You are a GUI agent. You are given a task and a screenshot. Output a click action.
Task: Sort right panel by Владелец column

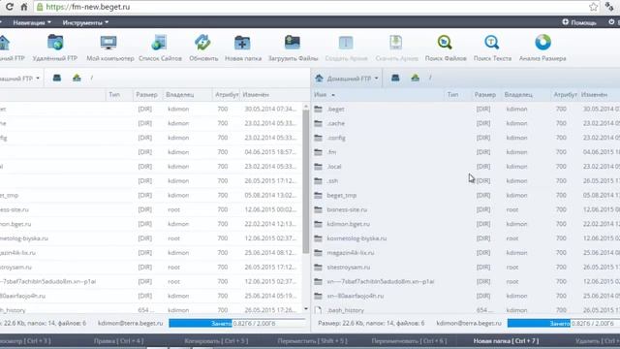click(518, 95)
